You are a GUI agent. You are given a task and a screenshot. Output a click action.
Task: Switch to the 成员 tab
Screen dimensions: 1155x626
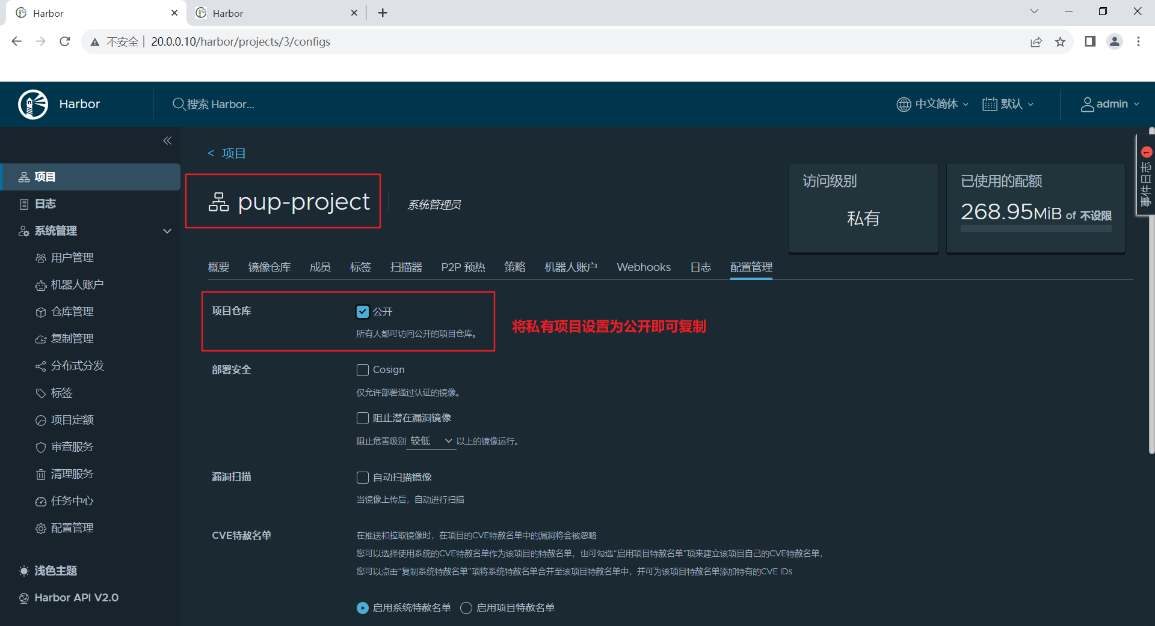[x=320, y=267]
